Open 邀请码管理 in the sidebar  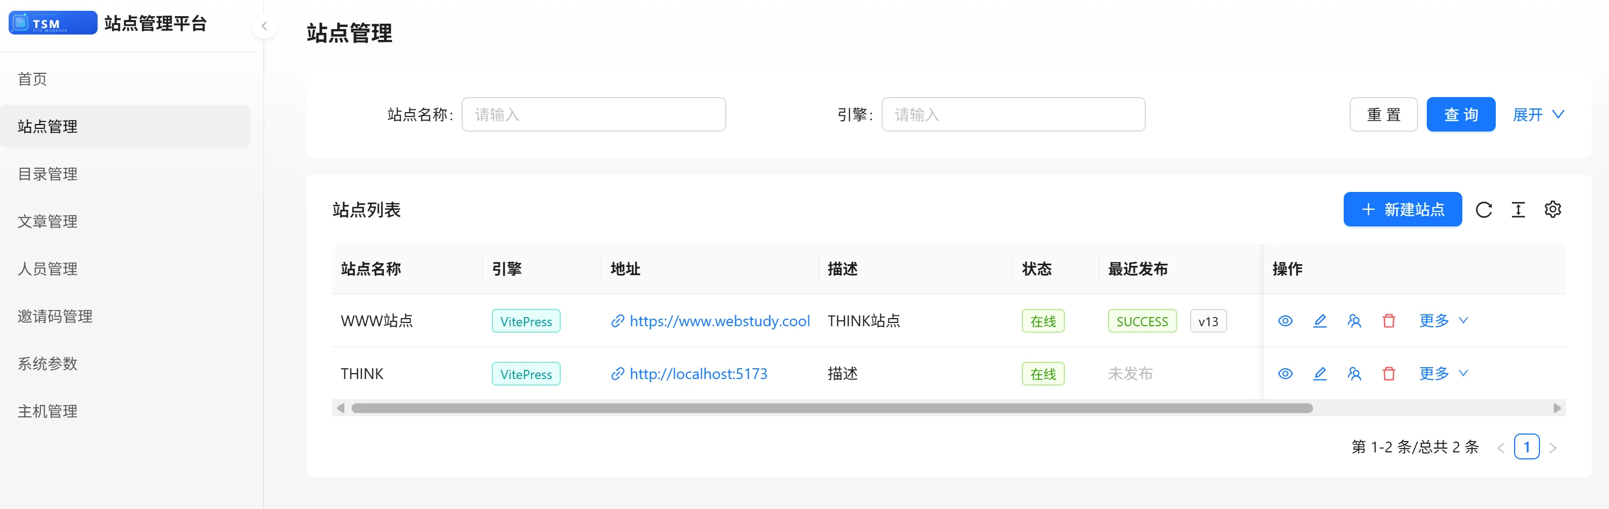[x=125, y=316]
